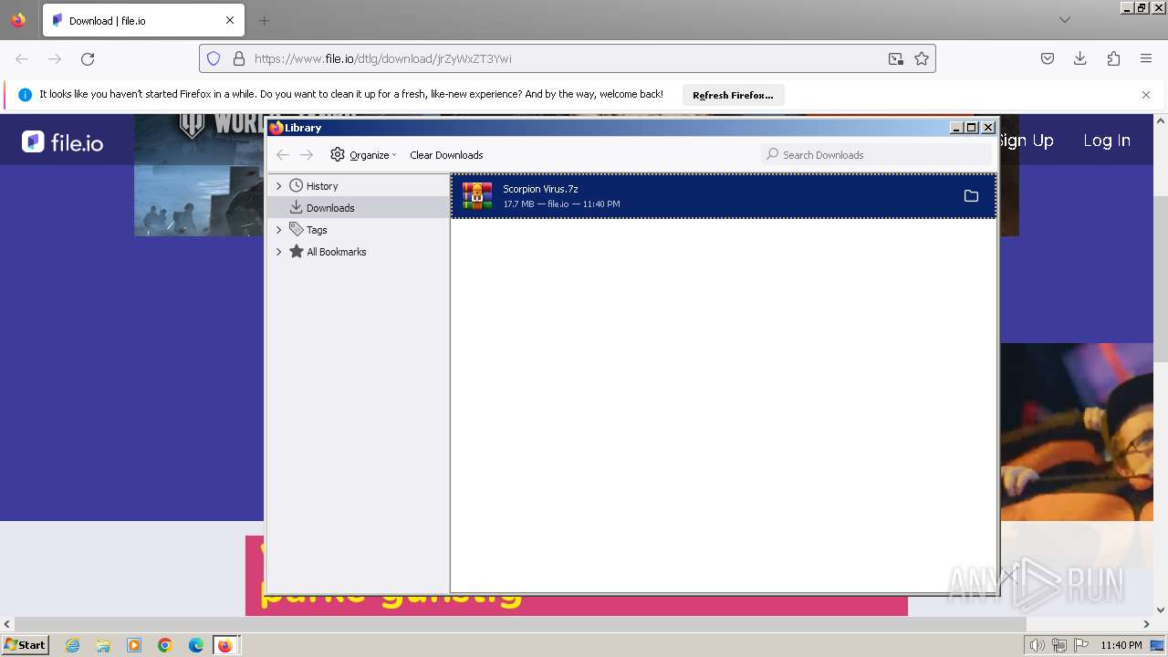Select the Scorpion Virus.7z download entry

(x=723, y=196)
